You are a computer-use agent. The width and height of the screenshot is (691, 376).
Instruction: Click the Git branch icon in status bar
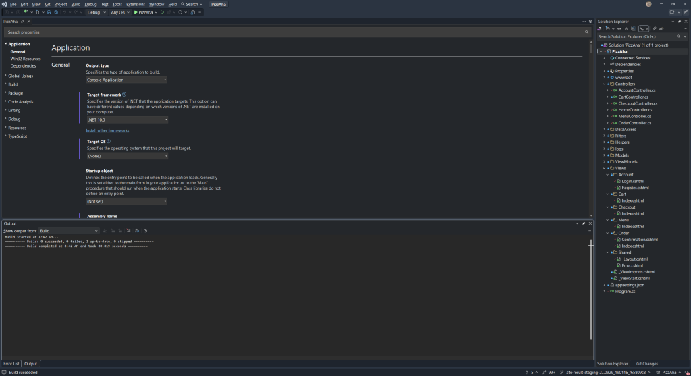pos(562,373)
